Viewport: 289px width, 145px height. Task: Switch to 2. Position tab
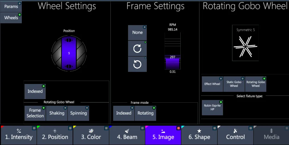pyautogui.click(x=55, y=135)
